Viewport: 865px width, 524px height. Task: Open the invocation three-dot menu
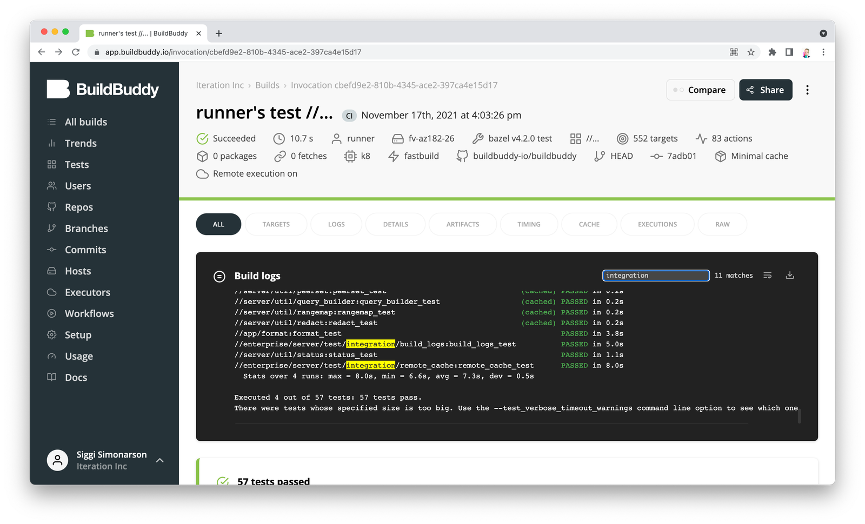(x=807, y=90)
